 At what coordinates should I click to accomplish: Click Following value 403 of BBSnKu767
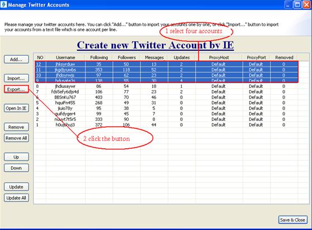(x=99, y=97)
